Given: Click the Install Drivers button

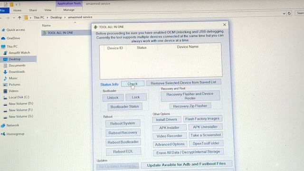Looking at the screenshot, I should (x=167, y=120).
